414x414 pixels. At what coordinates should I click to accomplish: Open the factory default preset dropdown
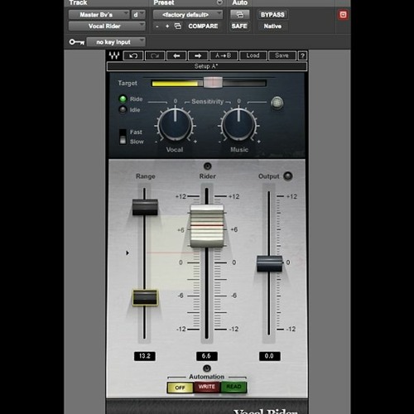[188, 15]
